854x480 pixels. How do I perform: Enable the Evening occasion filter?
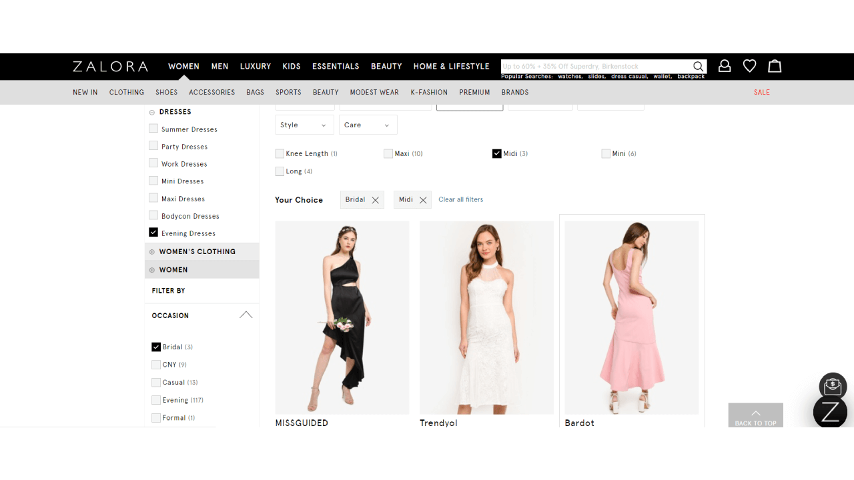pos(155,399)
